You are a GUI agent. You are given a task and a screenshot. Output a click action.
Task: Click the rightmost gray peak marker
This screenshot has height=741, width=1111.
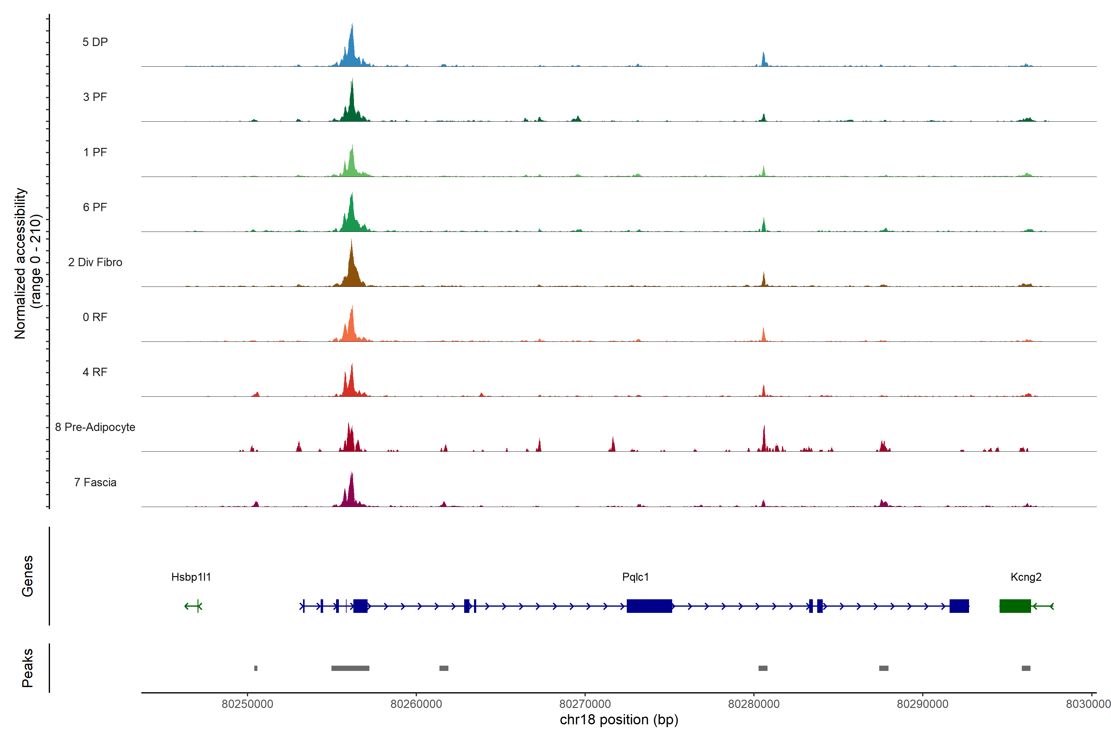[x=1026, y=668]
